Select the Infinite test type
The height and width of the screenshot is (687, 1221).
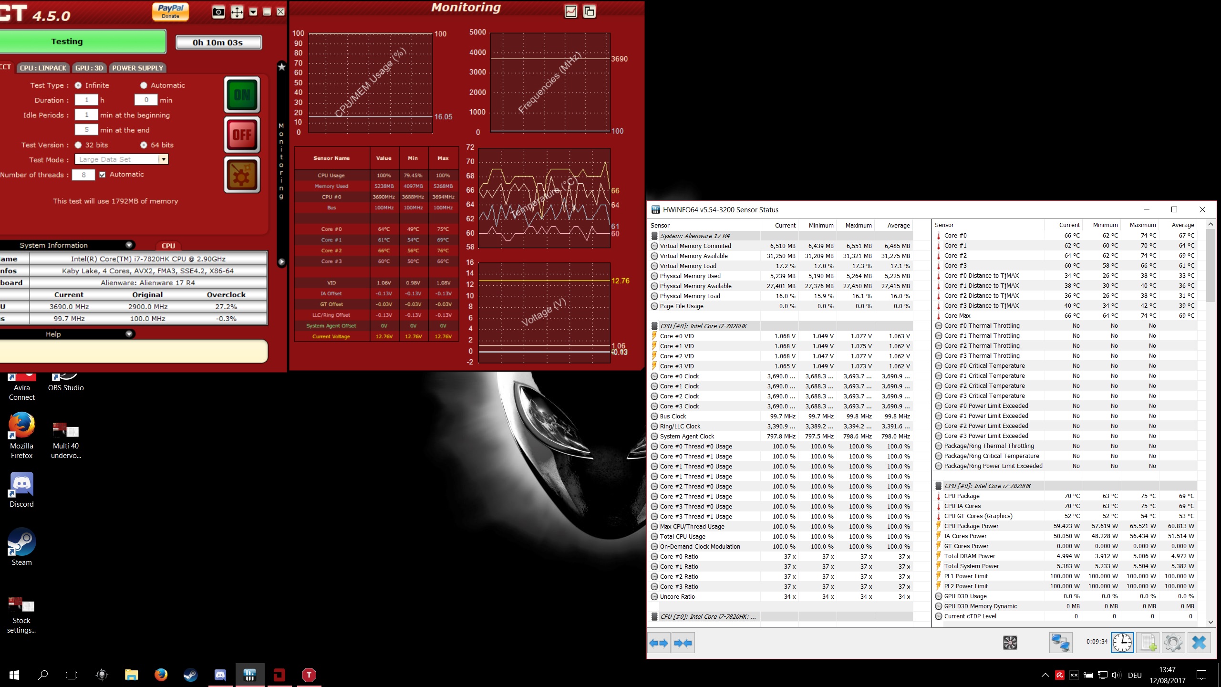point(78,85)
